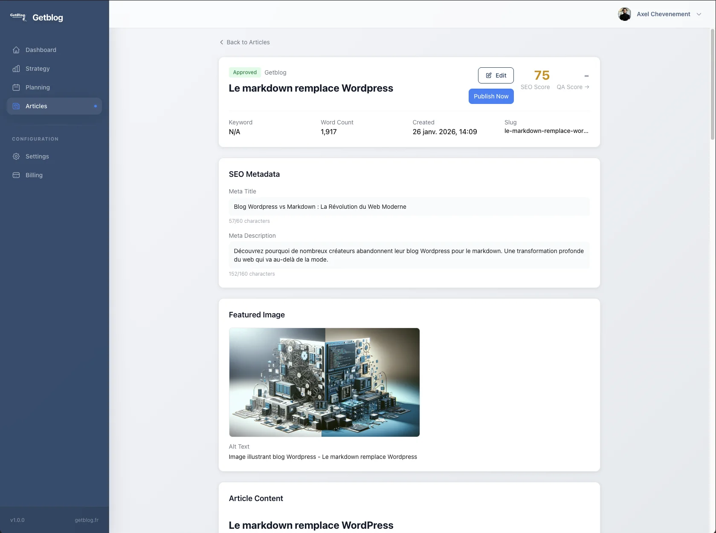Screen dimensions: 716x533
Task: Click the Meta Title input field
Action: click(x=409, y=207)
